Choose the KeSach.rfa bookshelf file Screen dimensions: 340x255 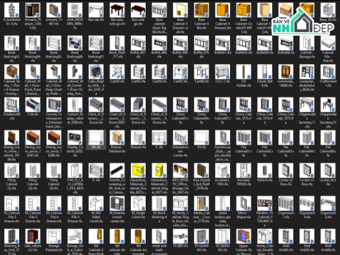coord(264,170)
